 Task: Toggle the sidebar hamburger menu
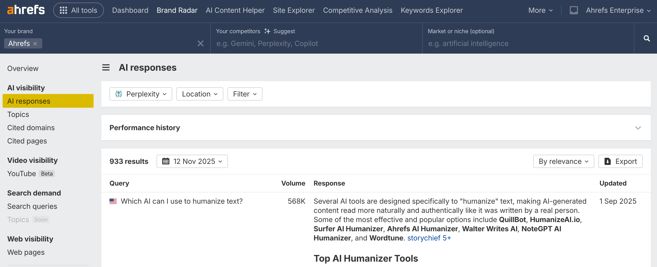tap(106, 68)
